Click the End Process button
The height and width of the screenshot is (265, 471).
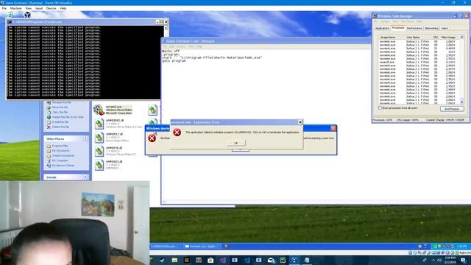(452, 109)
